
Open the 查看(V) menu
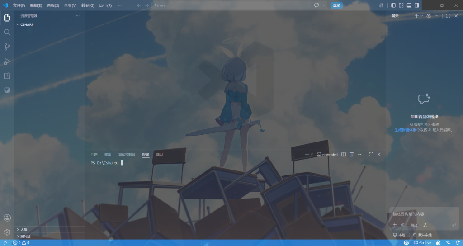tap(70, 5)
